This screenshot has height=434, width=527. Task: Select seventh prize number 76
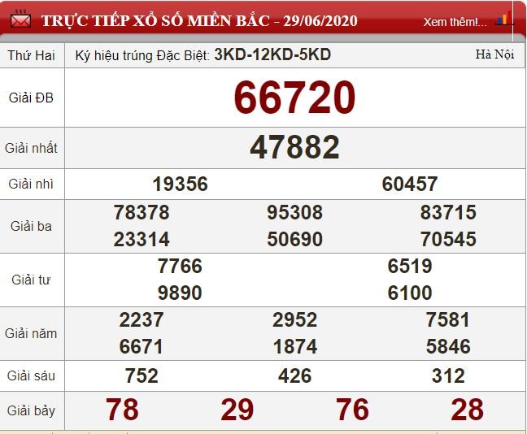[352, 410]
